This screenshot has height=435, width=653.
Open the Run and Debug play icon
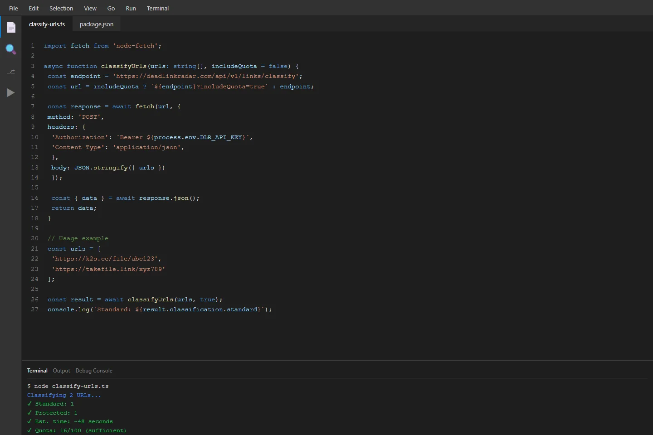click(x=11, y=93)
